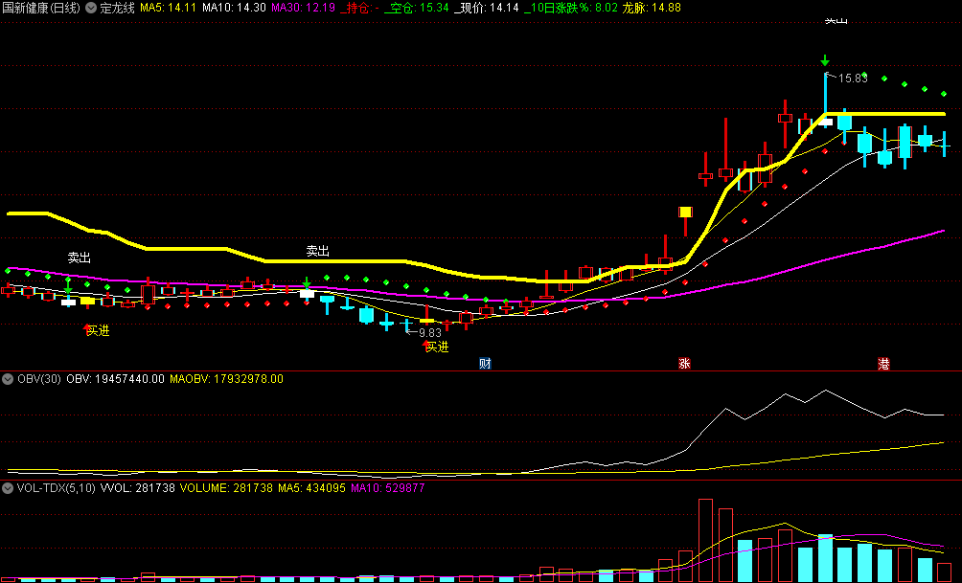The width and height of the screenshot is (962, 583).
Task: Click the yellow candlestick before the rally
Action: coord(685,213)
